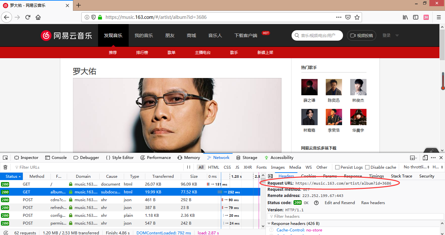Screen dimensions: 445x235
Task: Open the No throttling dropdown
Action: 417,167
